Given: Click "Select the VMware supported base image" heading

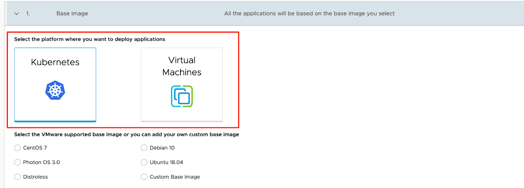Looking at the screenshot, I should click(126, 135).
